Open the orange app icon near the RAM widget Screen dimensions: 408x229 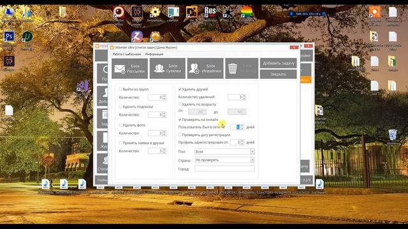[x=374, y=12]
